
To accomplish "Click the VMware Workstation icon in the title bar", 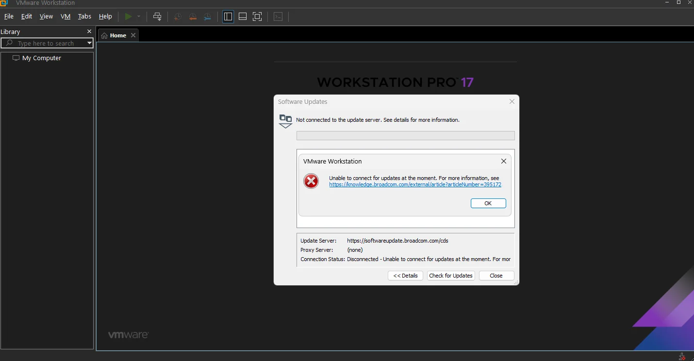I will pos(5,3).
